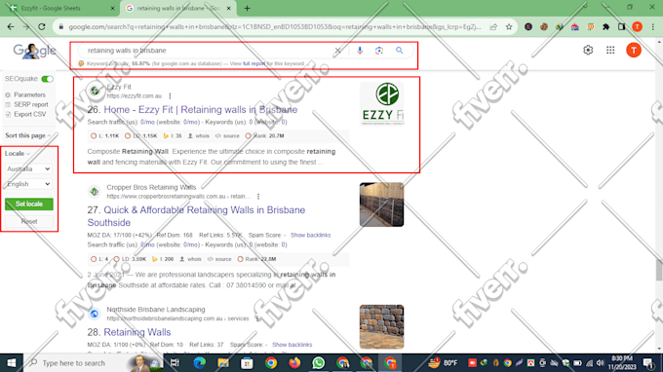Open the Chrome Extensions puzzle piece menu
The height and width of the screenshot is (372, 663).
click(x=605, y=26)
